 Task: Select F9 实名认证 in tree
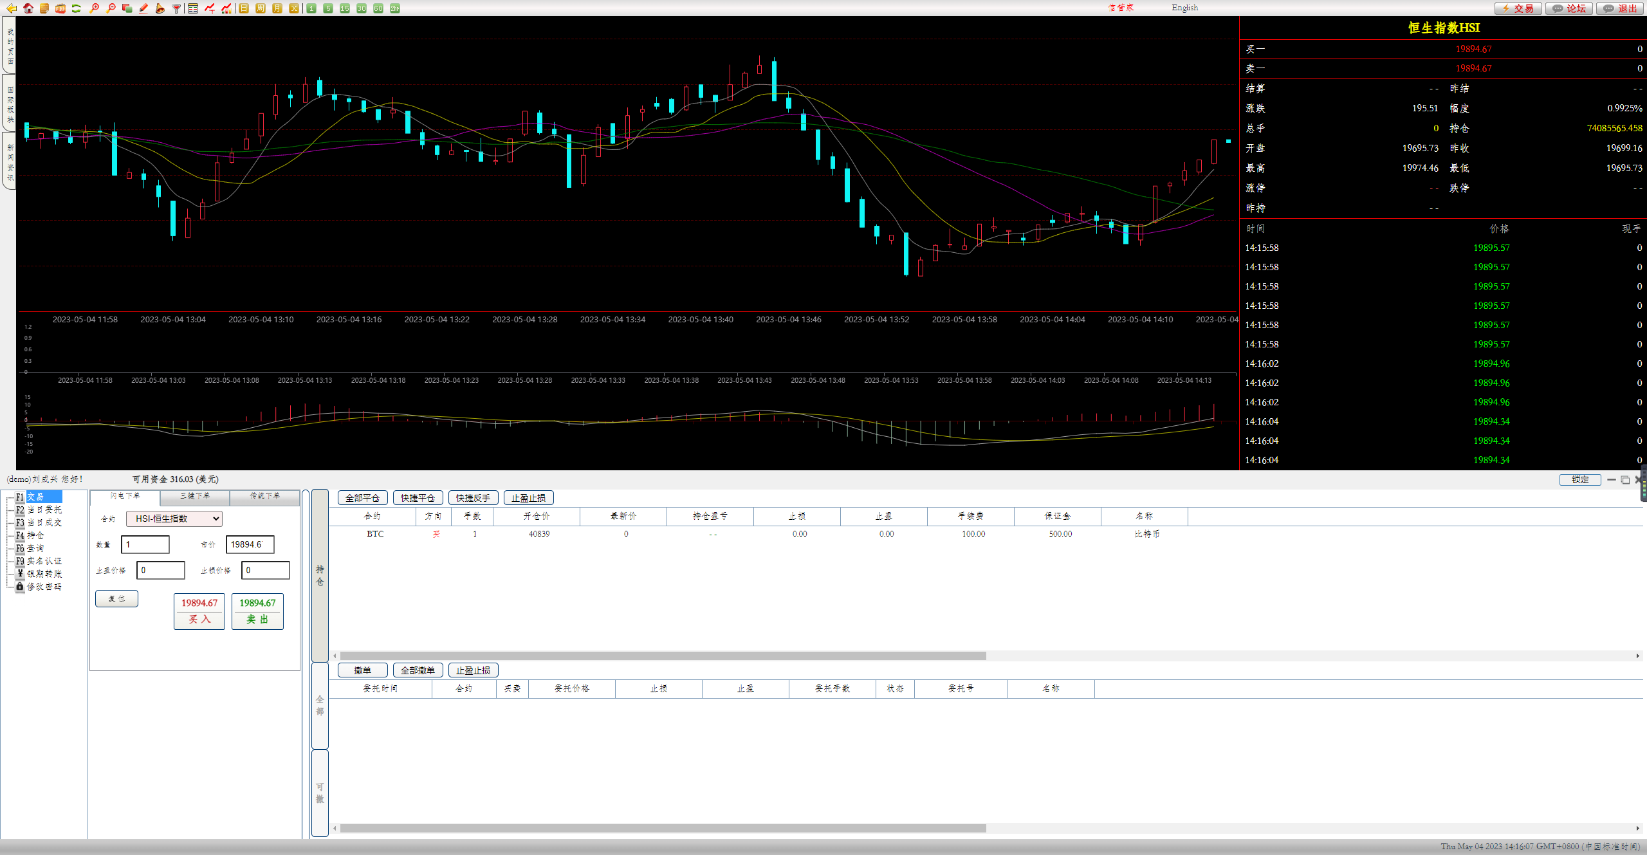pyautogui.click(x=39, y=561)
